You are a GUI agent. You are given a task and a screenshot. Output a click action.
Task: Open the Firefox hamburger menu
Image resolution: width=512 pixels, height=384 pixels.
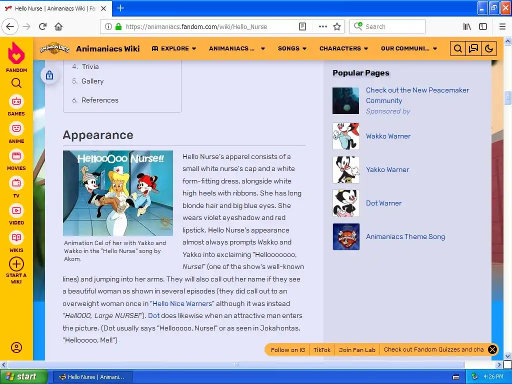coord(502,26)
